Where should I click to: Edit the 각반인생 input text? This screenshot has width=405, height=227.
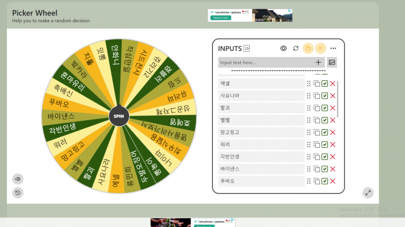point(261,157)
